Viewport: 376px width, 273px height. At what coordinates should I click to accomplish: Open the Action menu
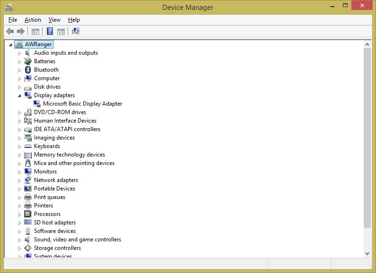[33, 20]
